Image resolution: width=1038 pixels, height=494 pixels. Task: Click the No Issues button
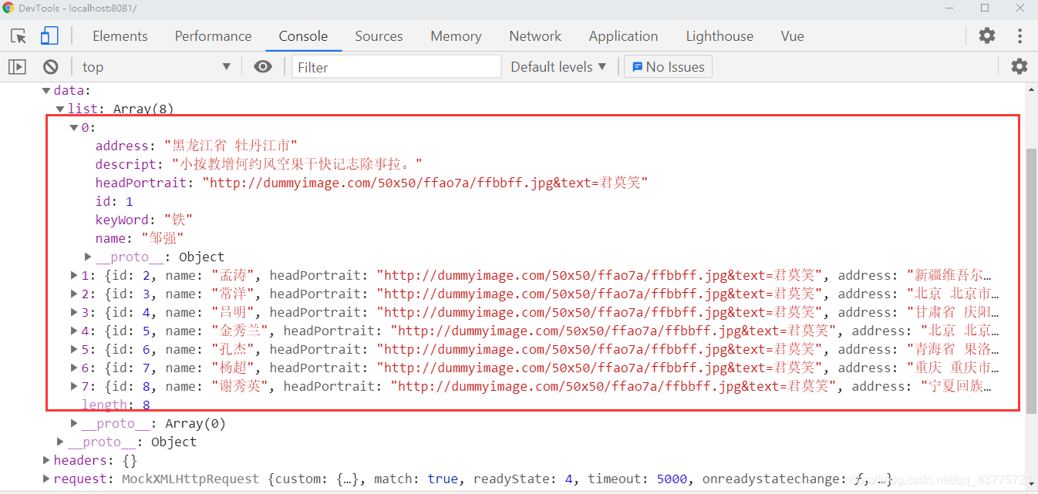pyautogui.click(x=668, y=67)
